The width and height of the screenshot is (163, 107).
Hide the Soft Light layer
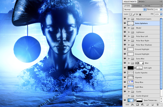pyautogui.click(x=125, y=68)
